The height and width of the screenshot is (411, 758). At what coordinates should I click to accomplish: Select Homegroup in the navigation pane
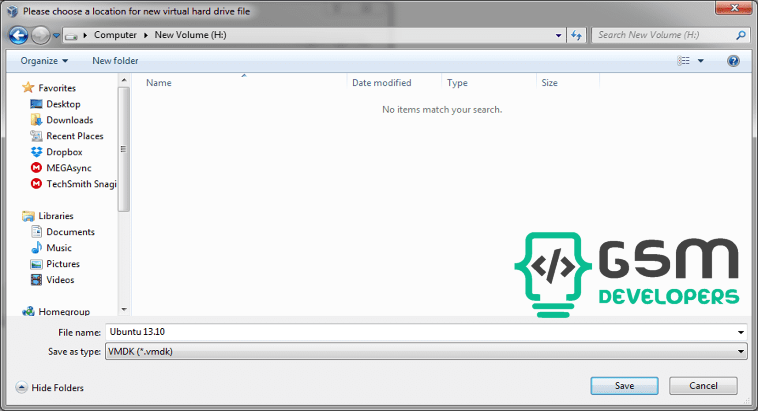click(x=64, y=312)
